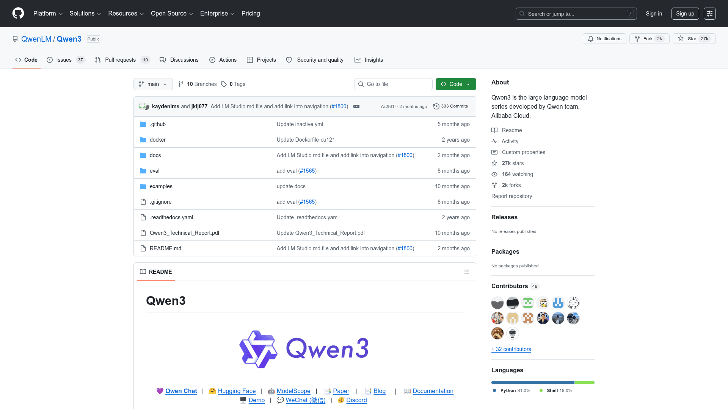Select Pricing in the top menu
The height and width of the screenshot is (409, 728).
click(x=251, y=14)
